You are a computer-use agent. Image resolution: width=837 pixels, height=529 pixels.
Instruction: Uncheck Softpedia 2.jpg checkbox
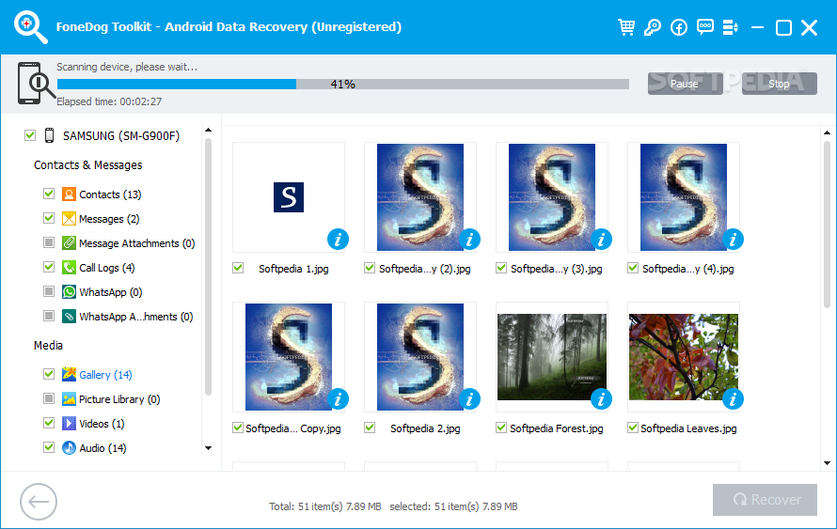tap(370, 428)
